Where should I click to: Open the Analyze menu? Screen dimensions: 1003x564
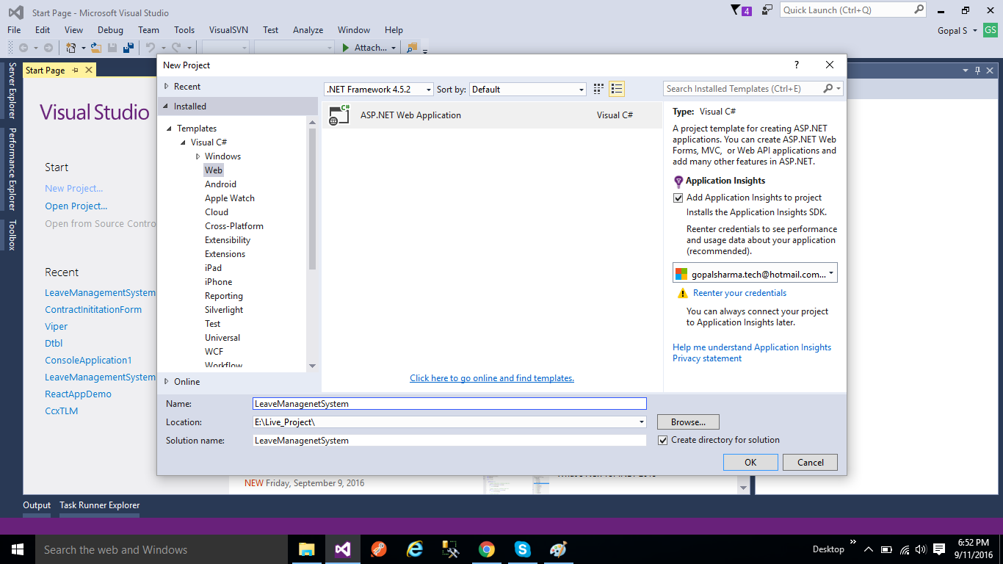308,30
